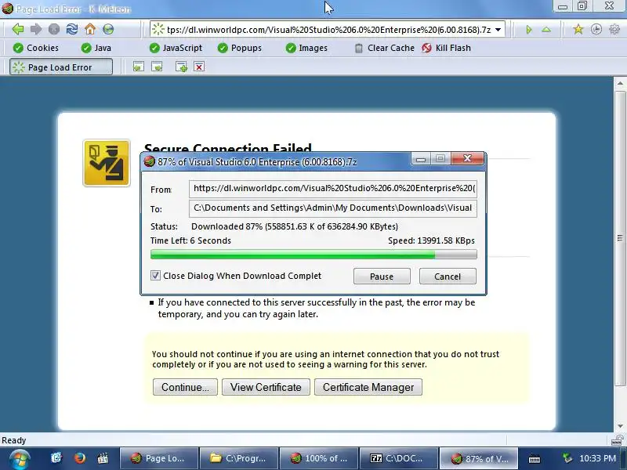Viewport: 627px width, 470px height.
Task: Click the security warning officer icon
Action: point(107,163)
